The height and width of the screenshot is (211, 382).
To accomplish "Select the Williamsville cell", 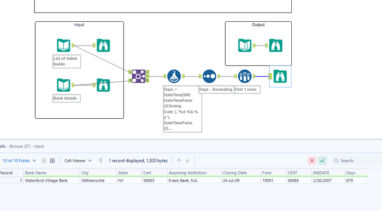I will (98, 180).
